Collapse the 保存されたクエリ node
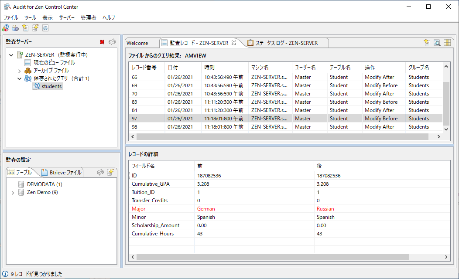 (20, 78)
